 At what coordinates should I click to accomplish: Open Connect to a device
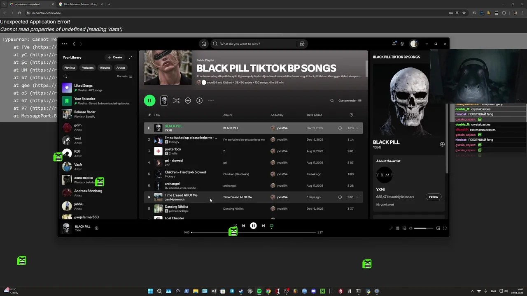[x=404, y=228]
